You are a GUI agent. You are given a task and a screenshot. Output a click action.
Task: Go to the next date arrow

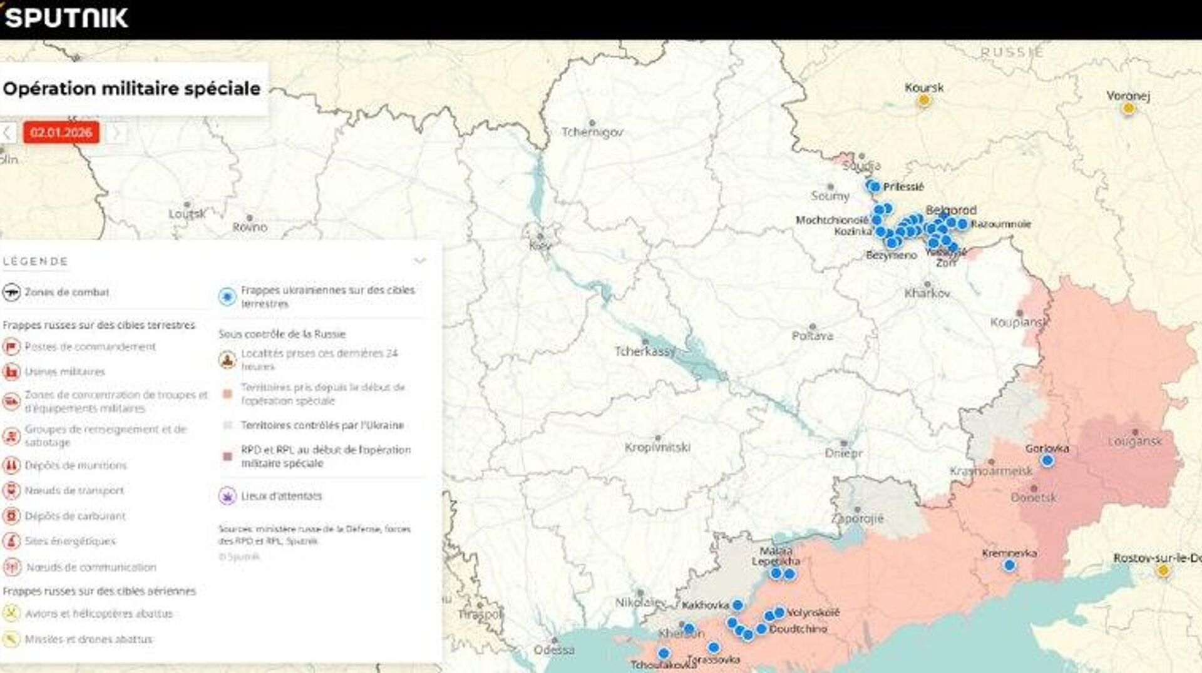point(116,133)
